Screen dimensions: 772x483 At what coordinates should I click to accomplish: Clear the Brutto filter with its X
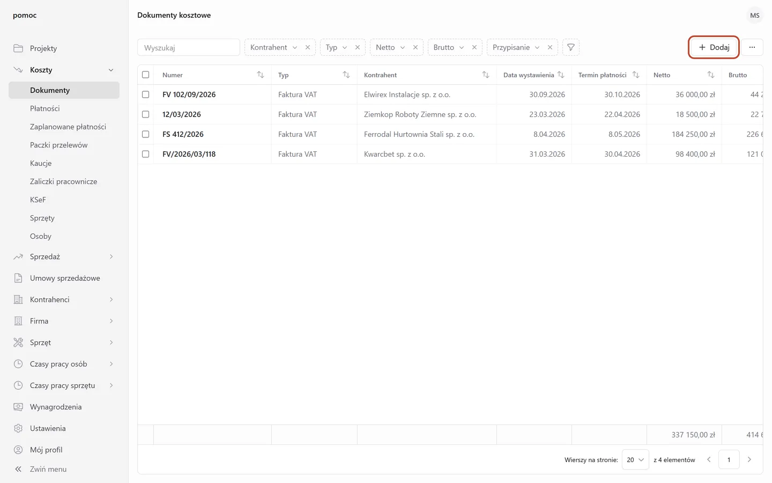coord(474,47)
